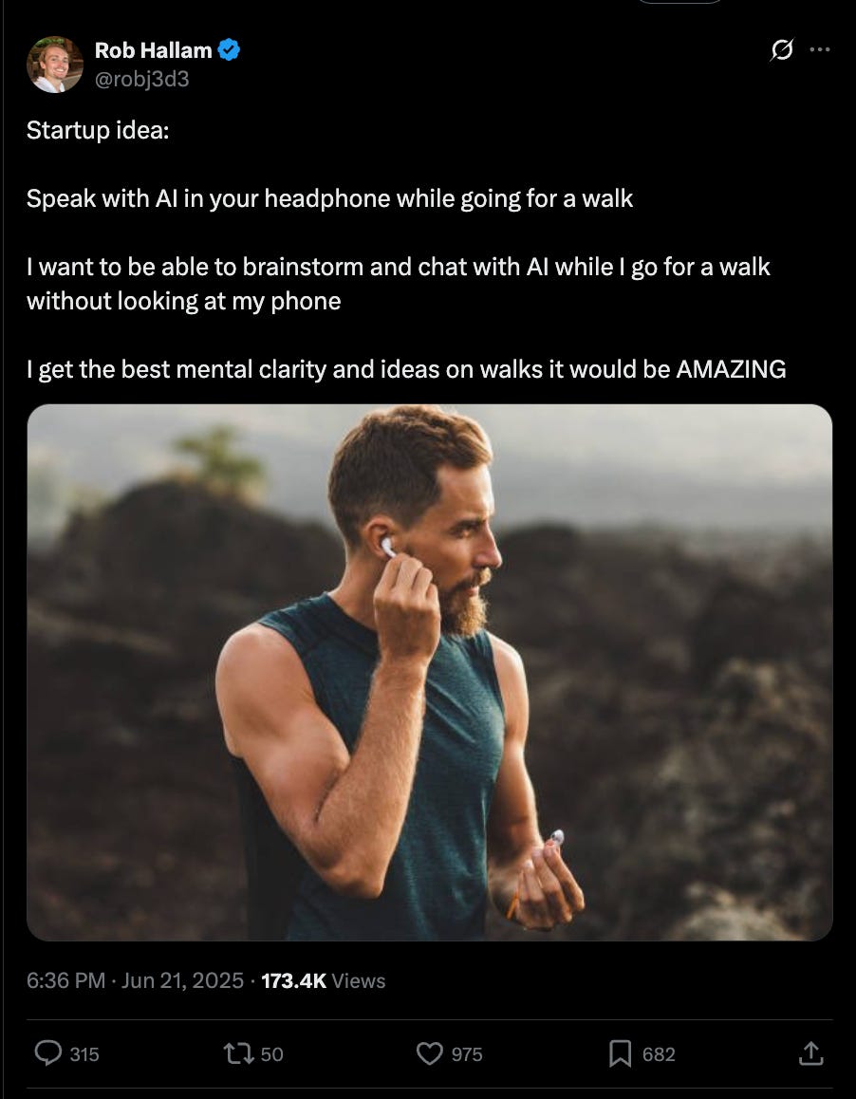Like the post with the heart icon
856x1099 pixels.
pos(430,1053)
